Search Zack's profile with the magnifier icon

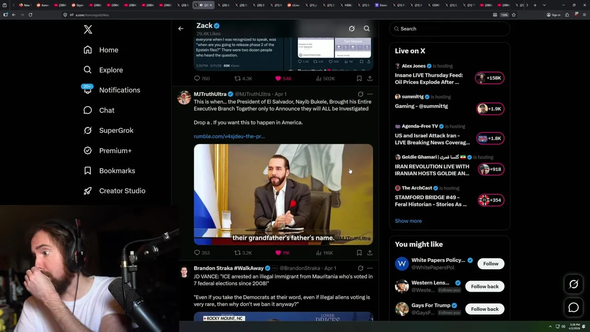click(x=367, y=29)
